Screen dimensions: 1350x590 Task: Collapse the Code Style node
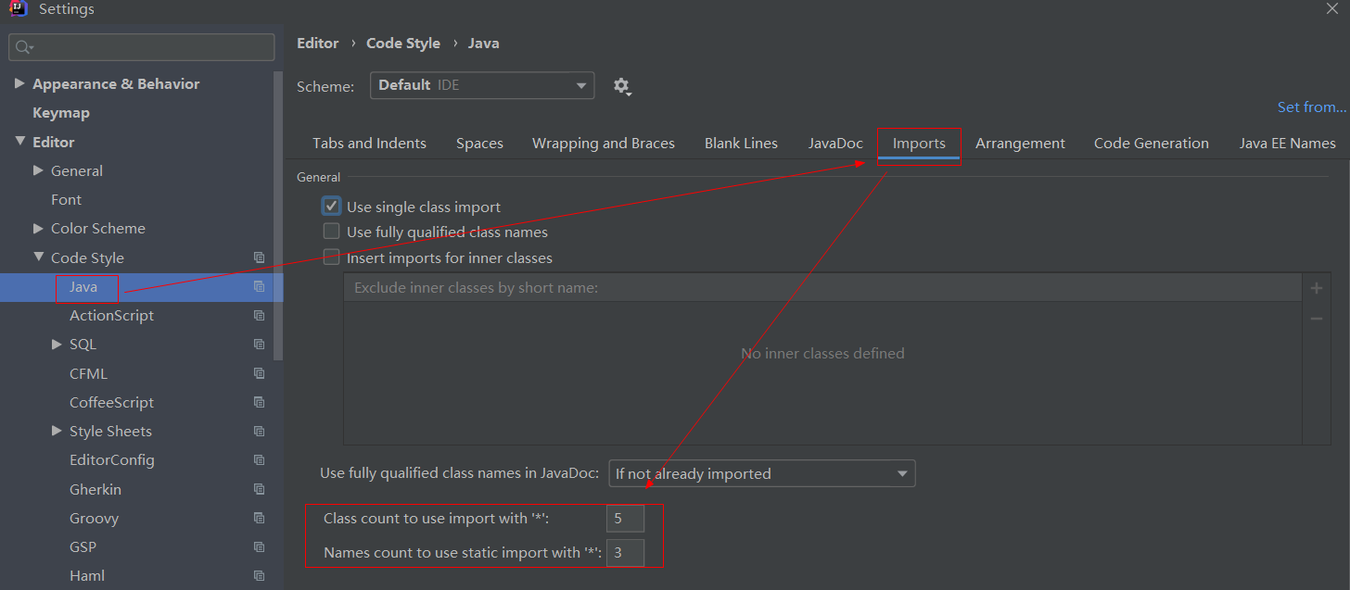coord(38,257)
